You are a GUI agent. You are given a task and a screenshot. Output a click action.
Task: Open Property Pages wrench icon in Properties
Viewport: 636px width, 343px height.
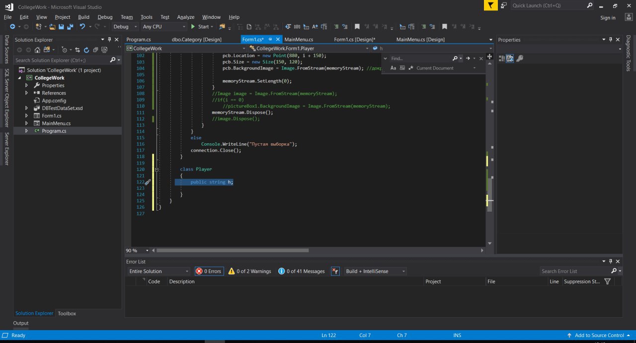pyautogui.click(x=520, y=58)
